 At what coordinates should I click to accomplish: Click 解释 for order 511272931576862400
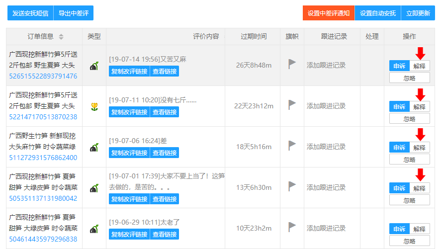(x=420, y=147)
